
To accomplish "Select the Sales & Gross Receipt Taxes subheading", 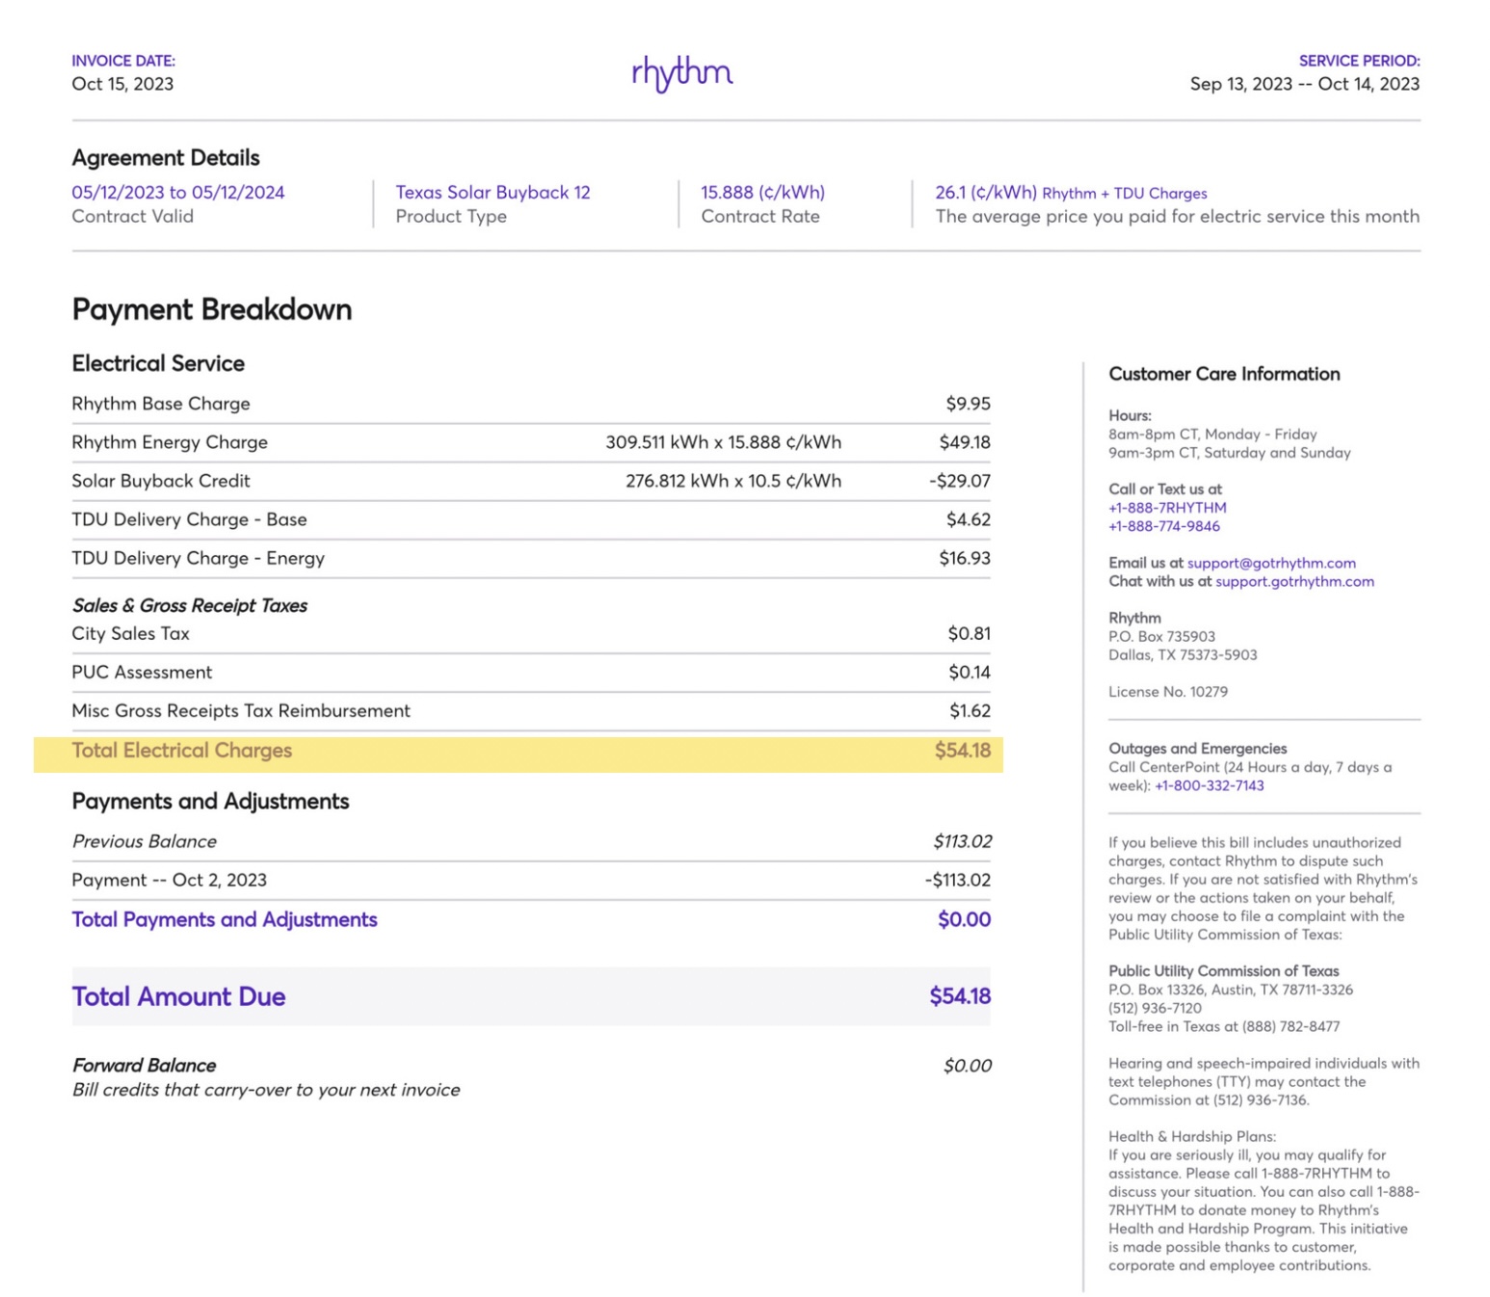I will pos(190,605).
